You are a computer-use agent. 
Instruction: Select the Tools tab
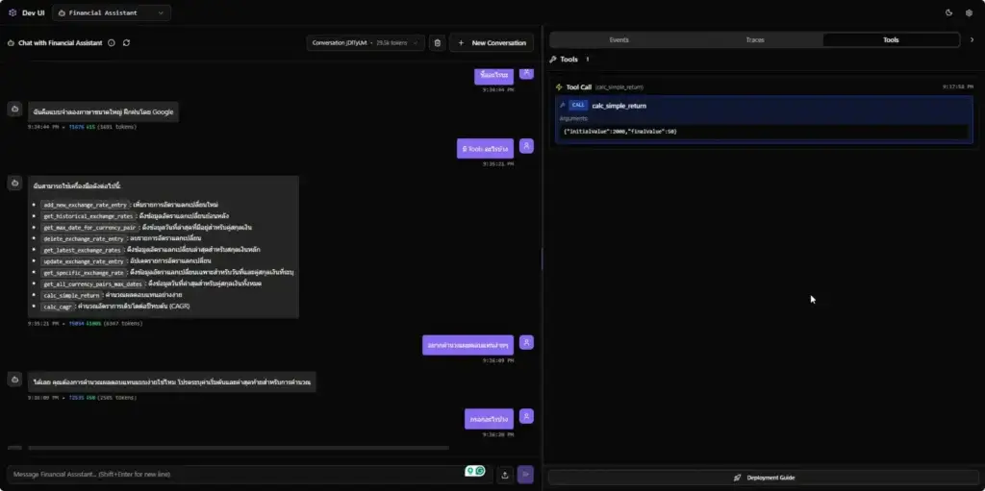(x=891, y=39)
